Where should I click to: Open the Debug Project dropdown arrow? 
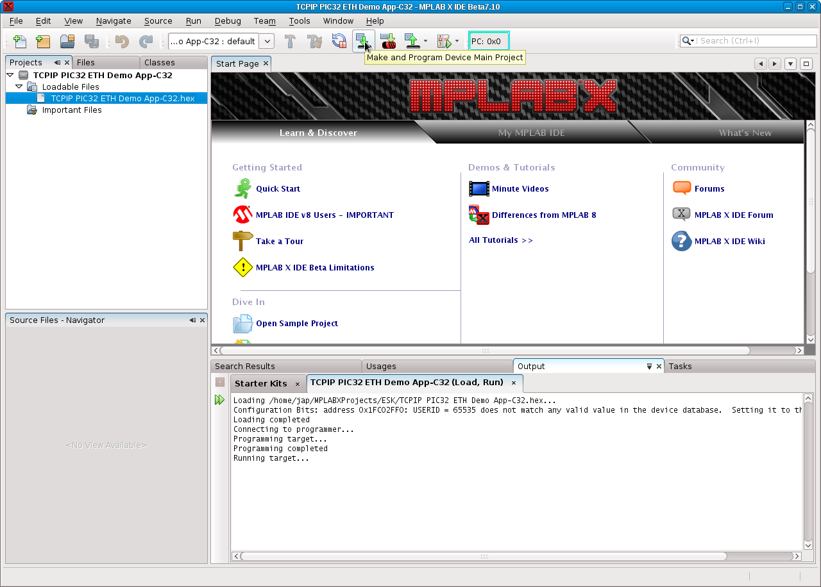pyautogui.click(x=457, y=41)
